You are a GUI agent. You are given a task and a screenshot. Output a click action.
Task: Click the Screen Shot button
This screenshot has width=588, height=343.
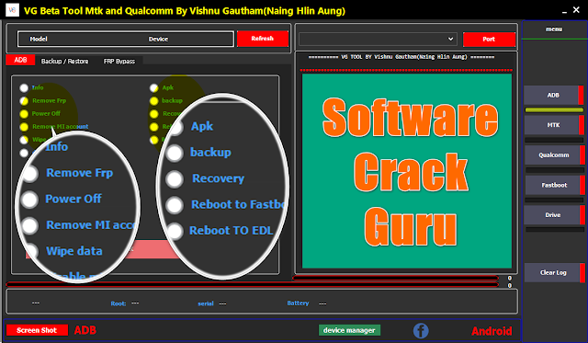(x=37, y=330)
